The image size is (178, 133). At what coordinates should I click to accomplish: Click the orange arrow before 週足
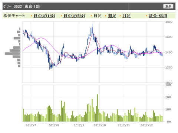tap(106, 16)
